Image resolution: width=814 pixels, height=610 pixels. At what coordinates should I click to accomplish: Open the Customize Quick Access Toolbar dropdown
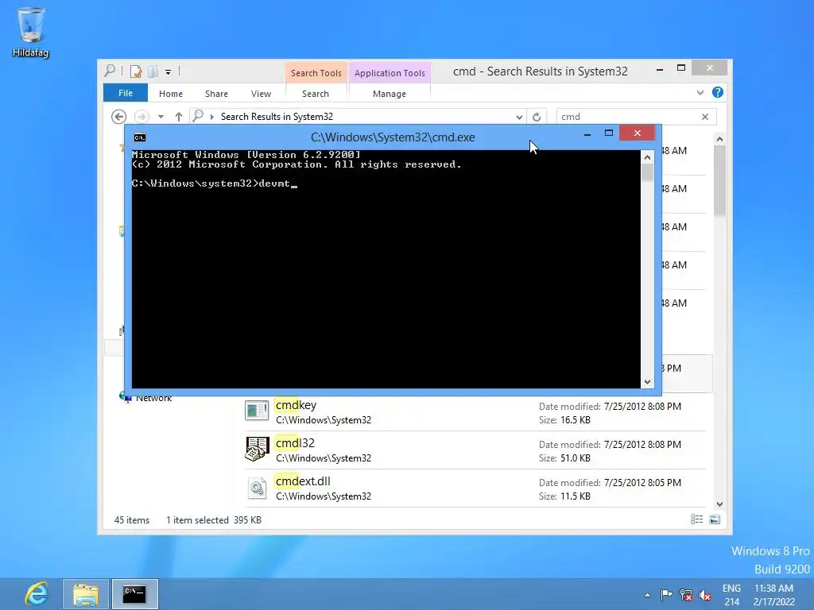click(169, 72)
